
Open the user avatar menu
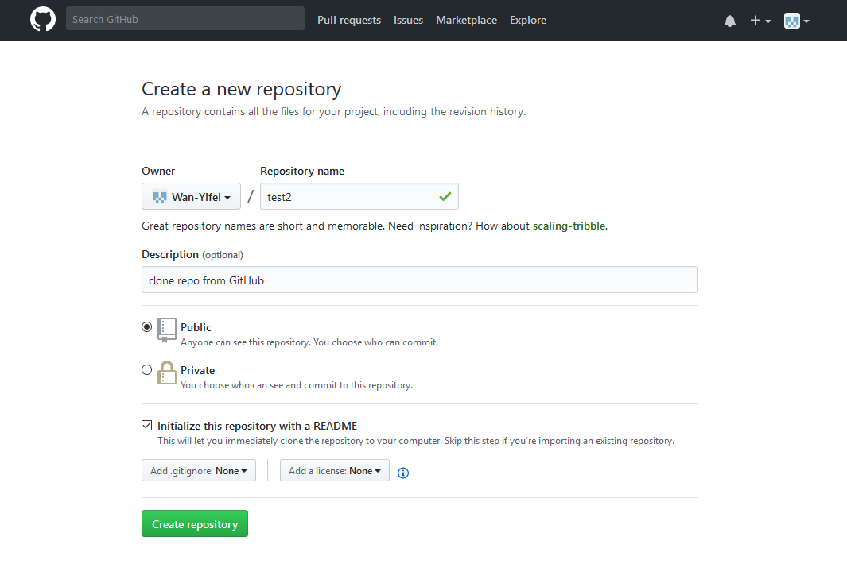click(796, 21)
